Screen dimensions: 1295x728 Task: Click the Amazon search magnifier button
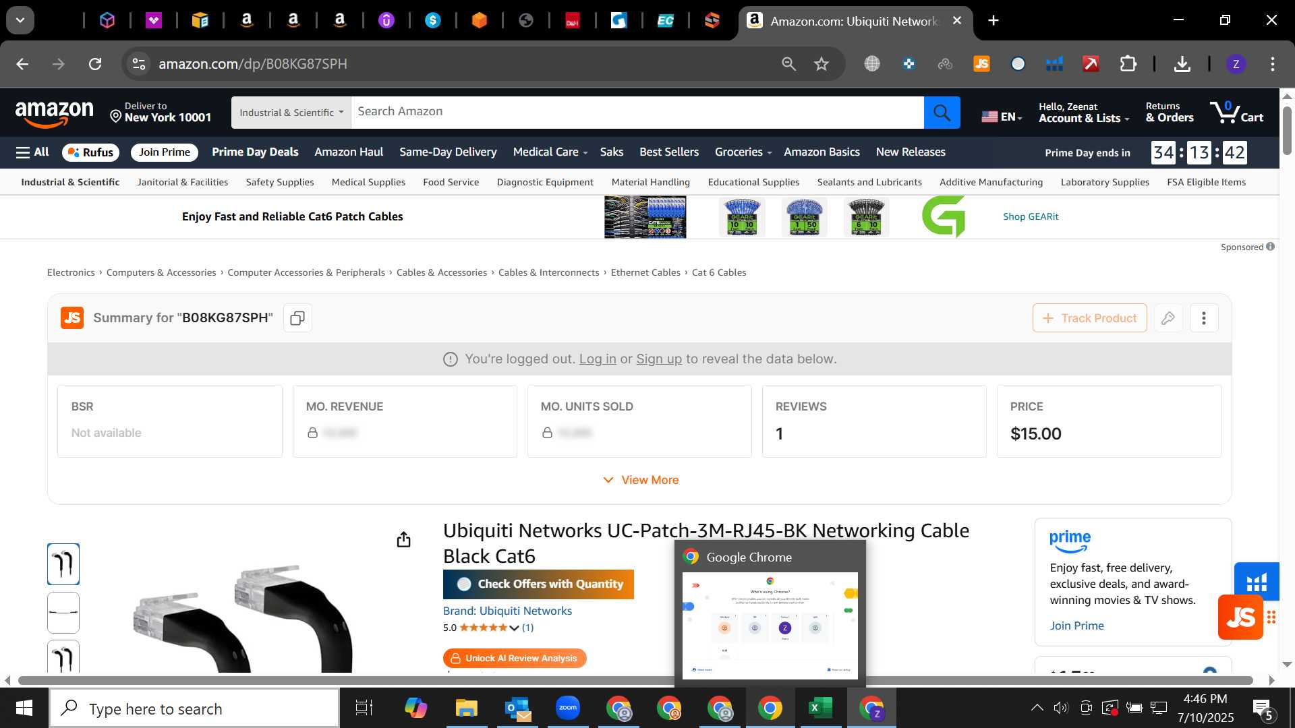pyautogui.click(x=942, y=112)
